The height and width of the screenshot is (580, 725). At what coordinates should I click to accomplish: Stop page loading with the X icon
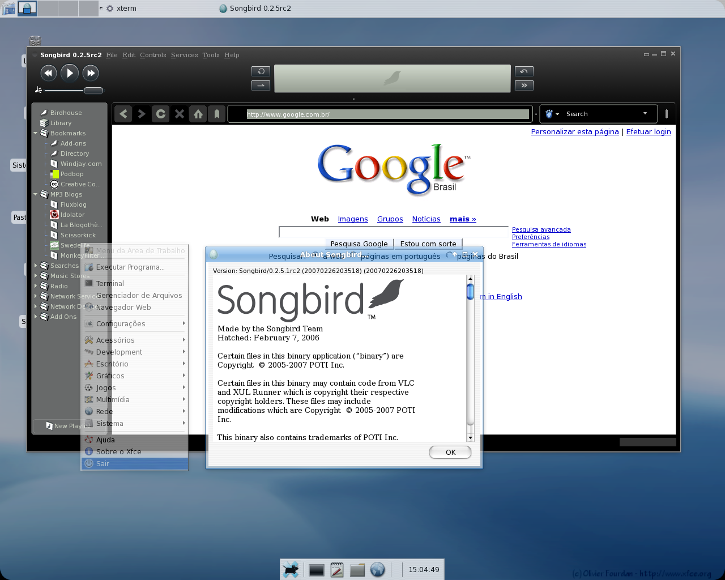pyautogui.click(x=180, y=114)
